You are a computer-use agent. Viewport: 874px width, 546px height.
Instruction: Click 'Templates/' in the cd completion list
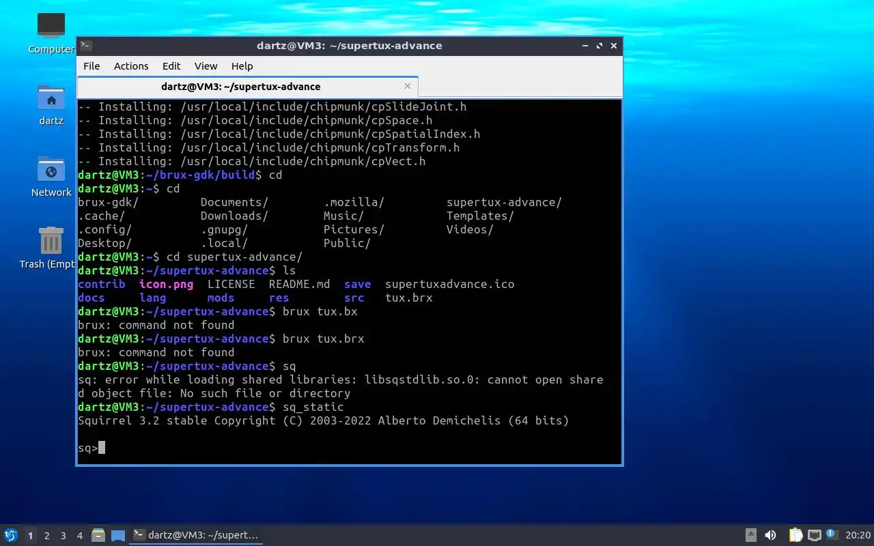point(480,216)
